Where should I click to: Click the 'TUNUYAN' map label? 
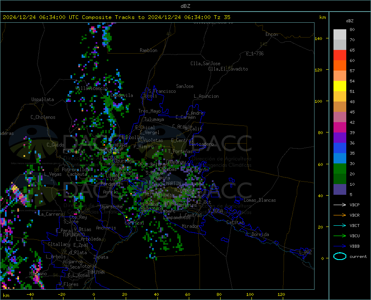point(96,272)
